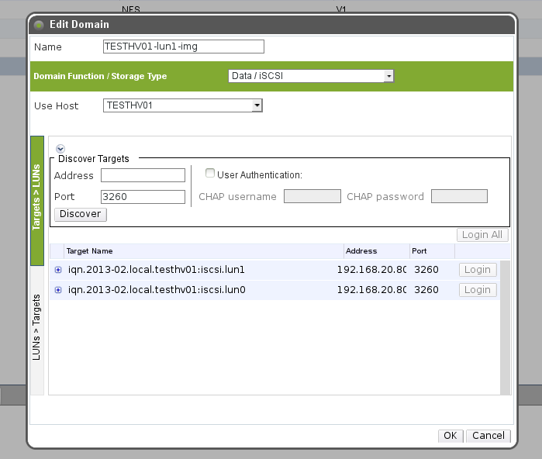Click Login for the iscsi.lun0 target
Image resolution: width=542 pixels, height=459 pixels.
point(477,290)
